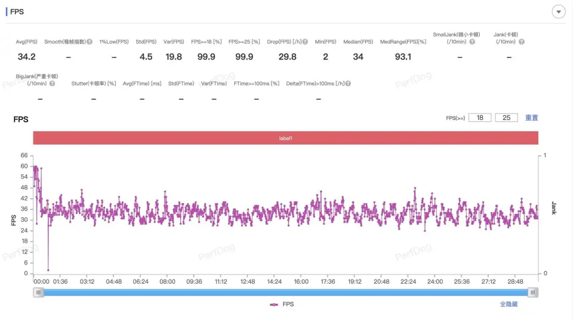Screen dimensions: 573x320
Task: Click help icon next to Stutter(卡顿率)
Action: (x=121, y=84)
